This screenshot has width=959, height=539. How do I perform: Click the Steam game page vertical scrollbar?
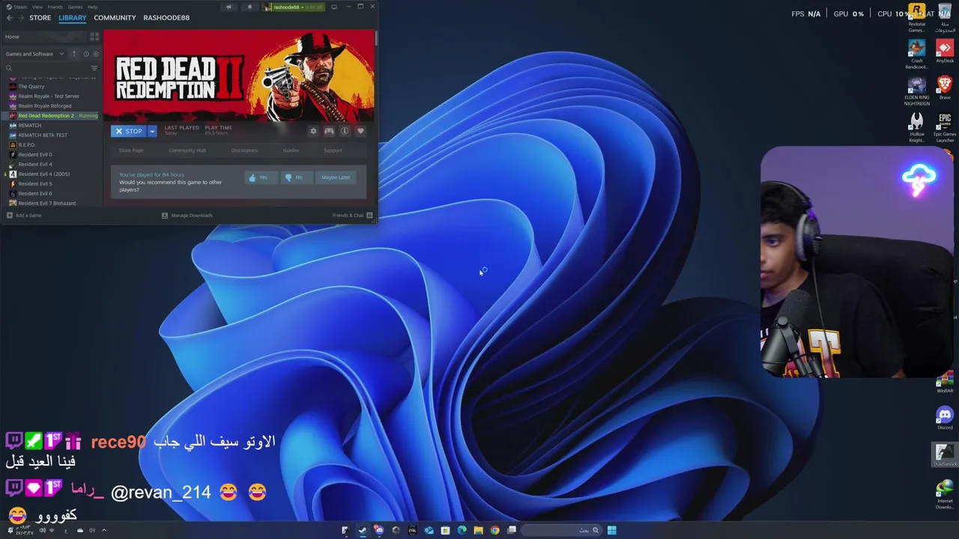pos(376,39)
